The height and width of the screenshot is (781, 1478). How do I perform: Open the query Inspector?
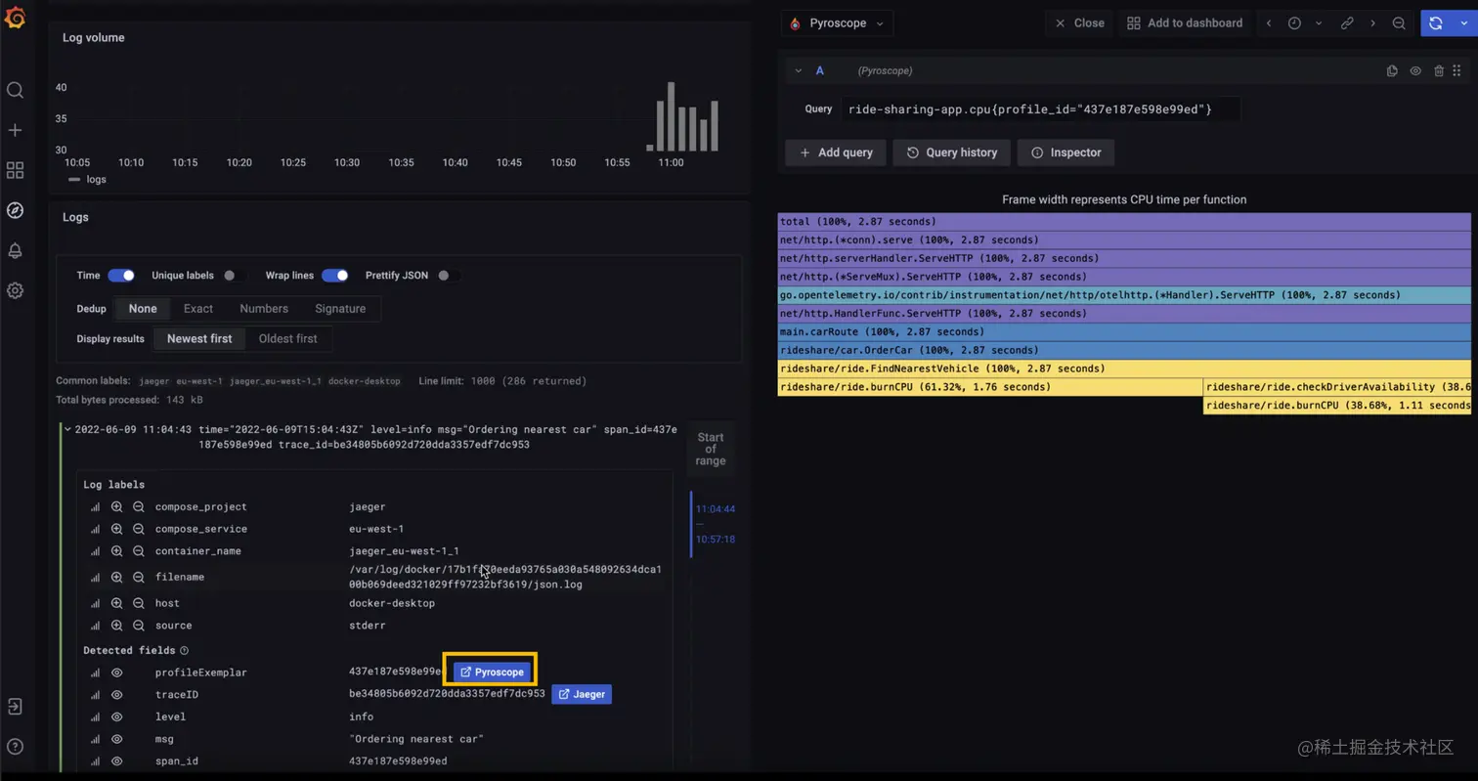1065,152
